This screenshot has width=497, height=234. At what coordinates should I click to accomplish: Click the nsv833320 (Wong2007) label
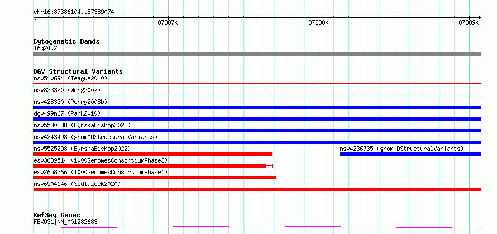click(67, 90)
